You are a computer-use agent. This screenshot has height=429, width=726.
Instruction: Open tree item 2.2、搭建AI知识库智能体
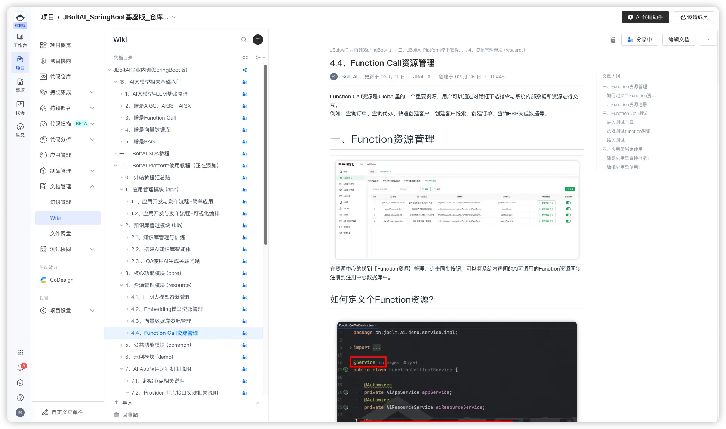pos(161,249)
